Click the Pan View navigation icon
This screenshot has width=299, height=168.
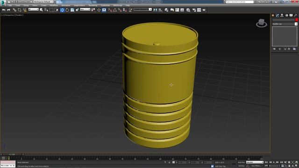click(x=289, y=166)
